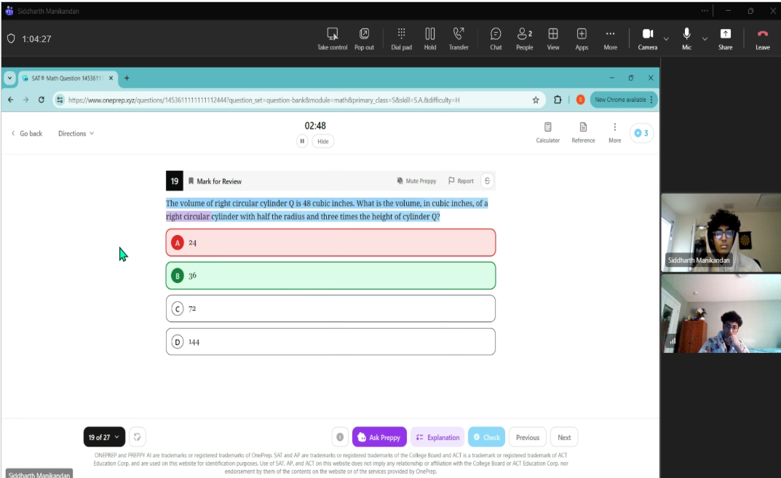Click the question text about cylinder Q

point(327,210)
